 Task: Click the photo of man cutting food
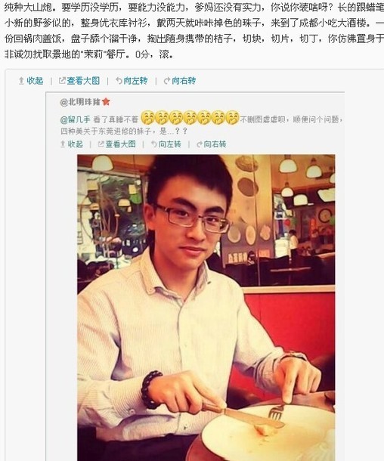click(x=206, y=308)
